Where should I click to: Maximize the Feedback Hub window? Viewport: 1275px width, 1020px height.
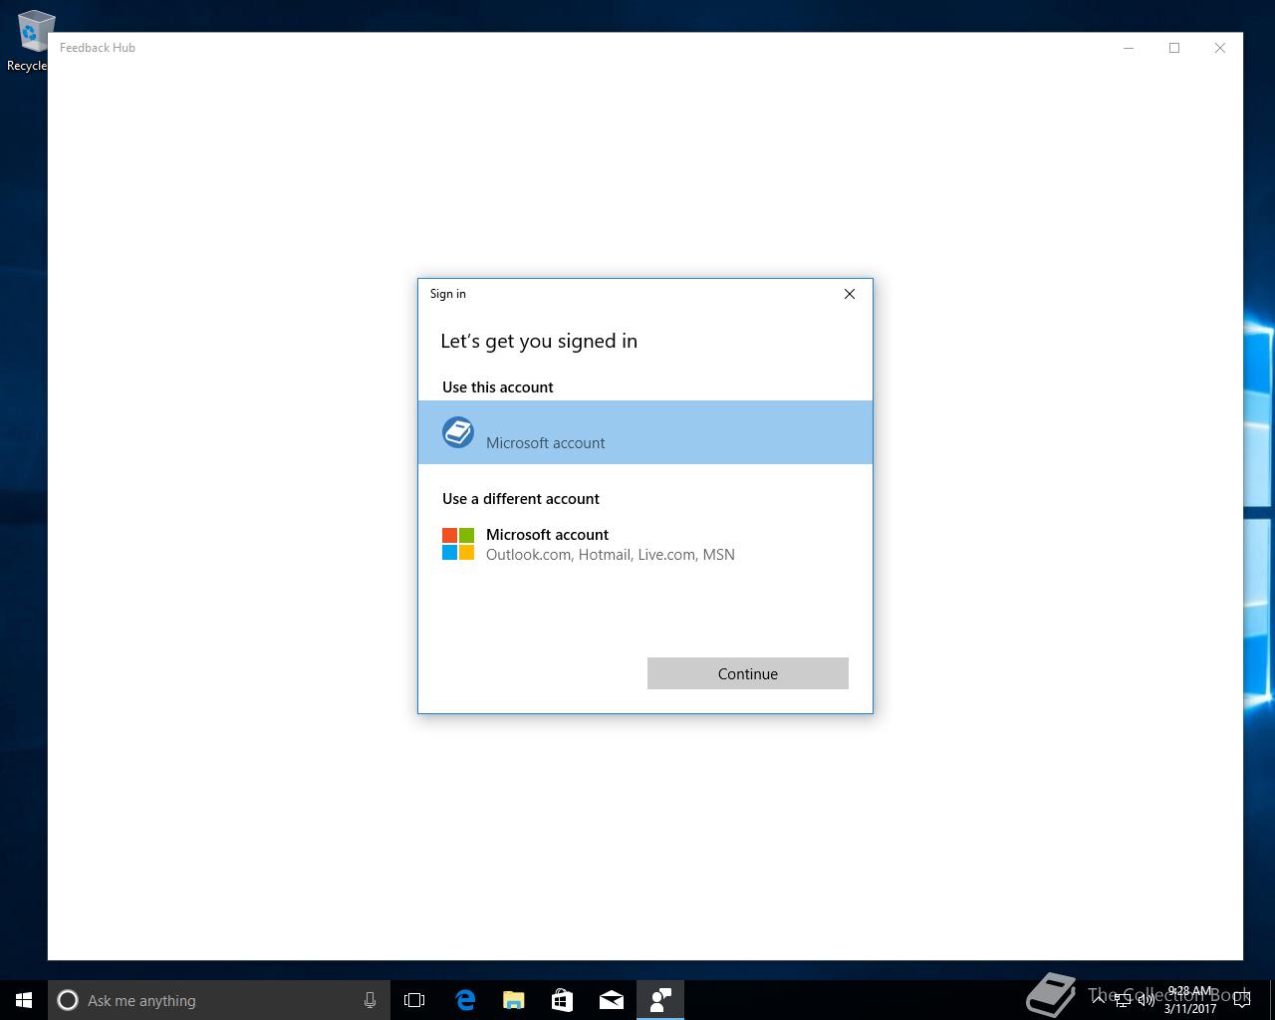pos(1174,48)
